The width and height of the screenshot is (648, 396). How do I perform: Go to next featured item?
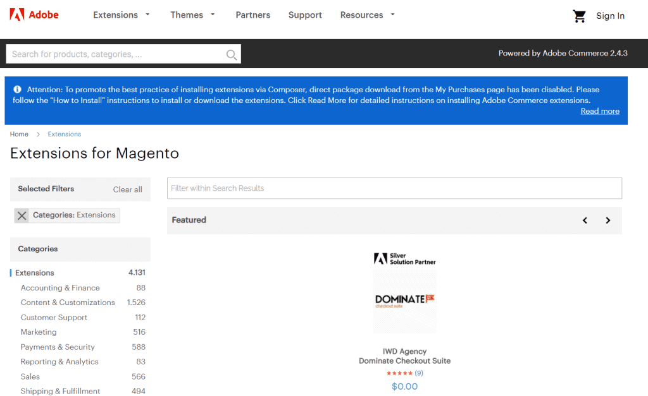pos(608,220)
